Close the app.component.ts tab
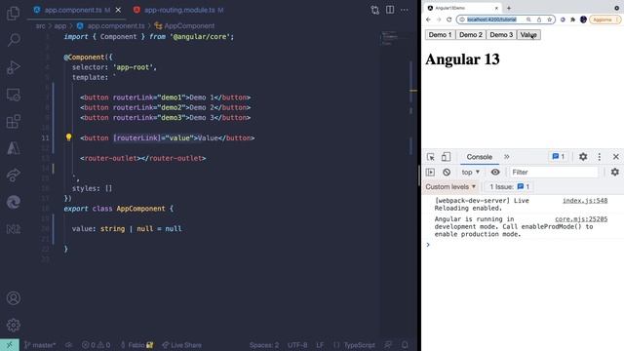 click(x=118, y=10)
